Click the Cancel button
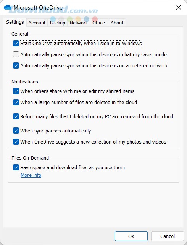 click(168, 236)
